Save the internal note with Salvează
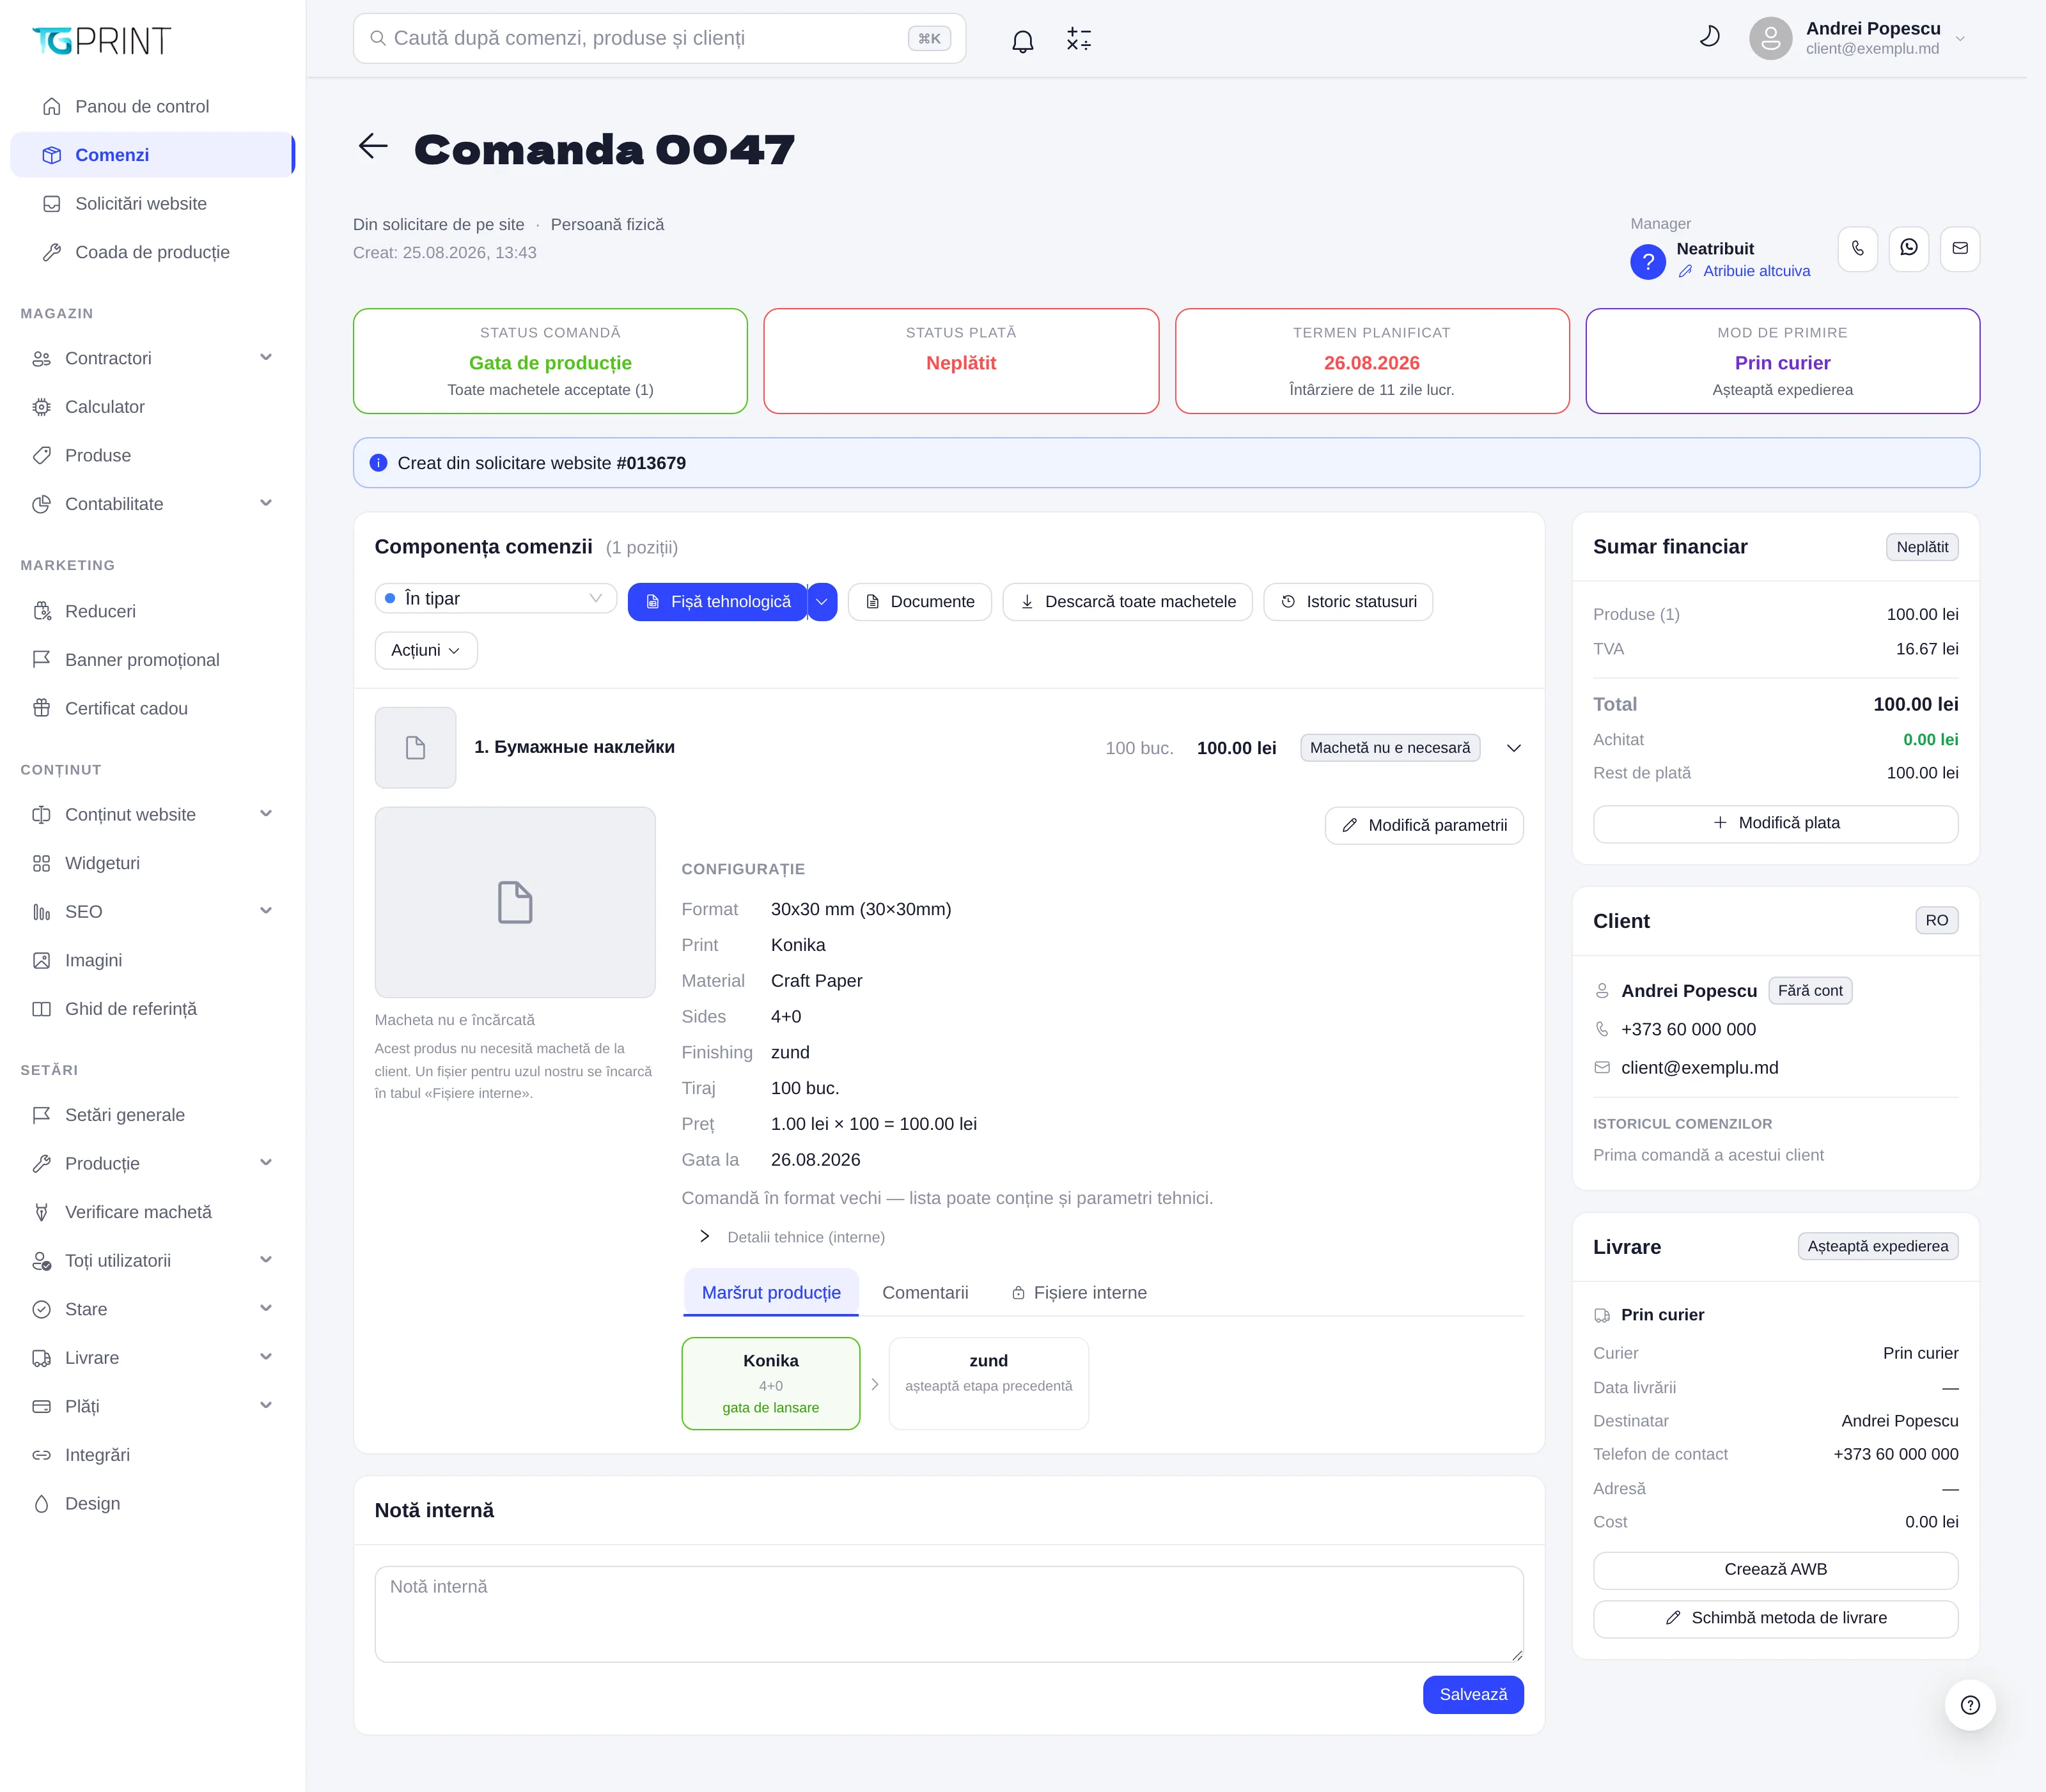Image resolution: width=2046 pixels, height=1792 pixels. [x=1474, y=1694]
